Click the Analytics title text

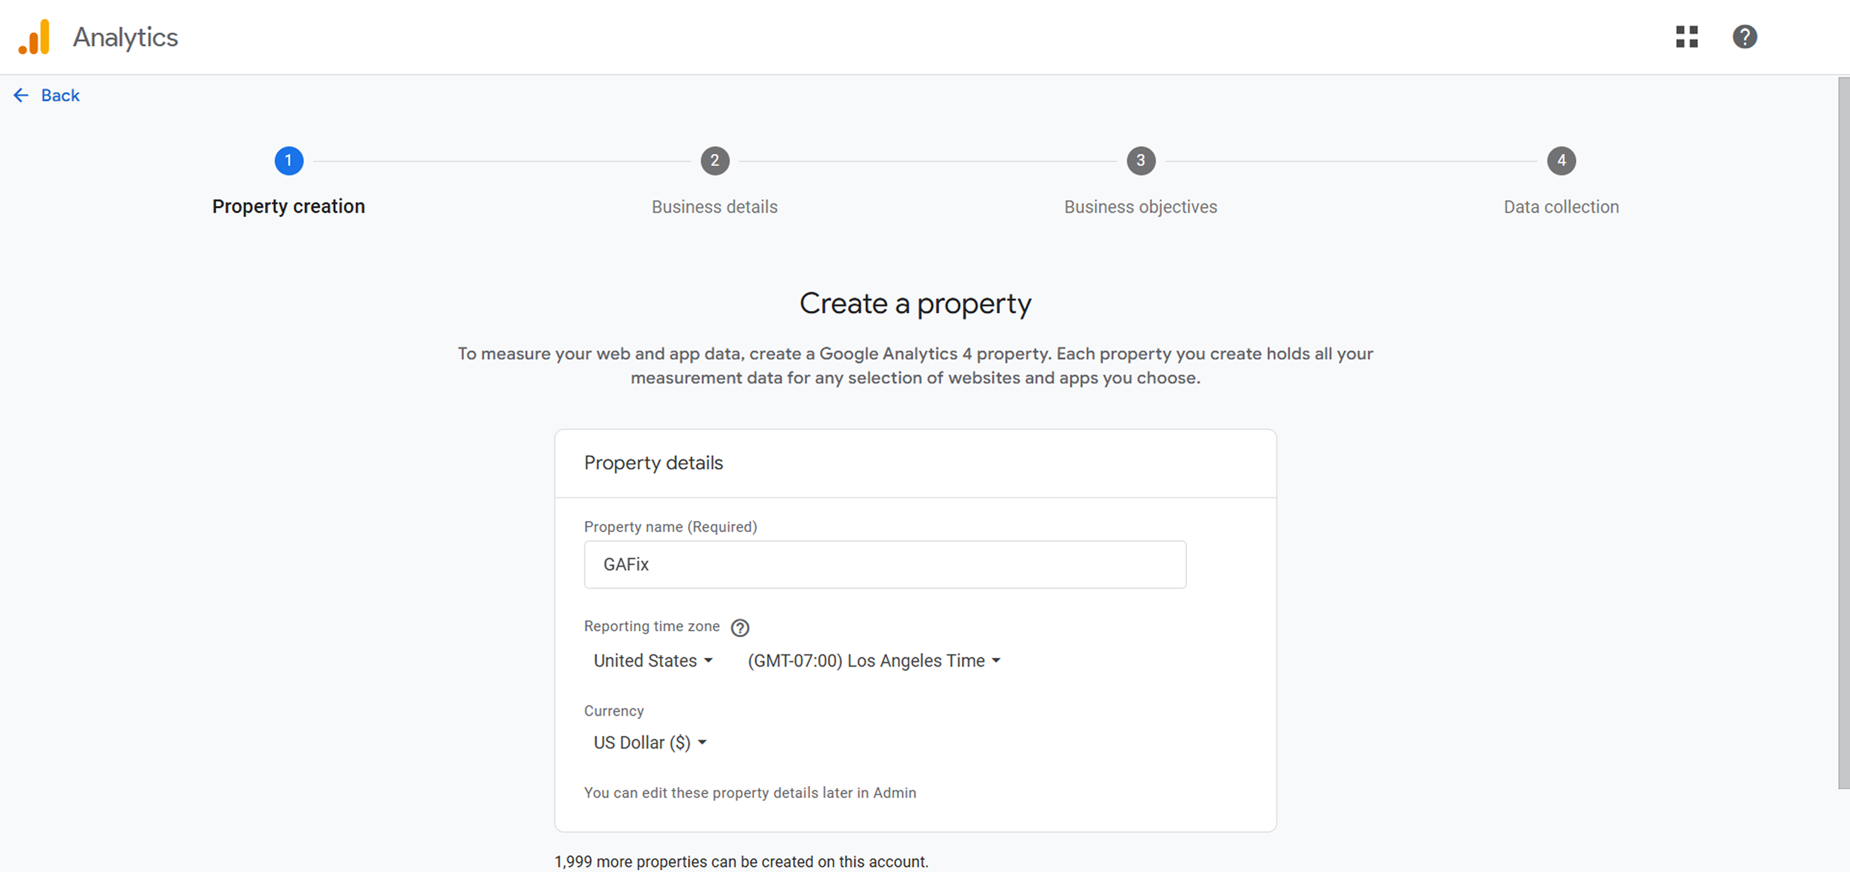125,37
